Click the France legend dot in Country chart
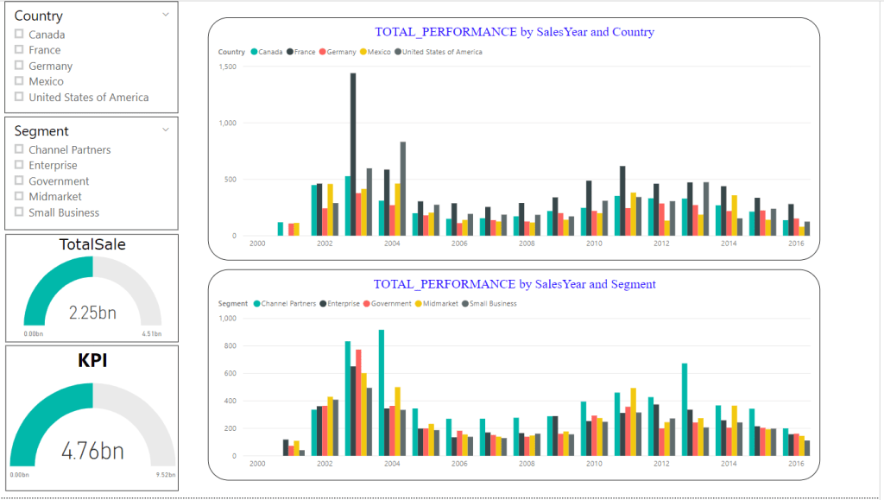This screenshot has width=884, height=500. click(290, 52)
